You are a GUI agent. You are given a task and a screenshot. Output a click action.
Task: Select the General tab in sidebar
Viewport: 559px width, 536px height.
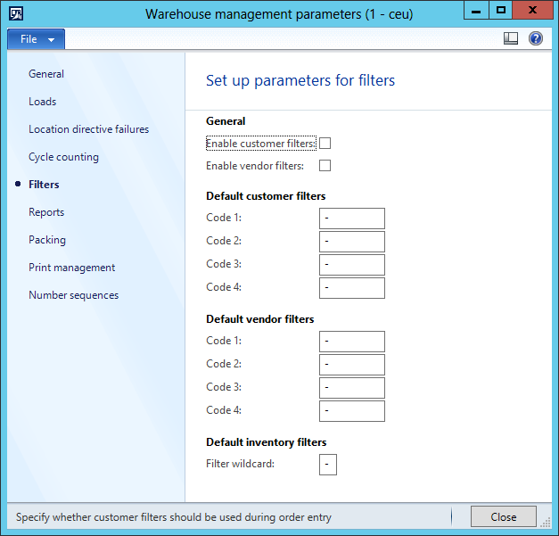(x=46, y=74)
